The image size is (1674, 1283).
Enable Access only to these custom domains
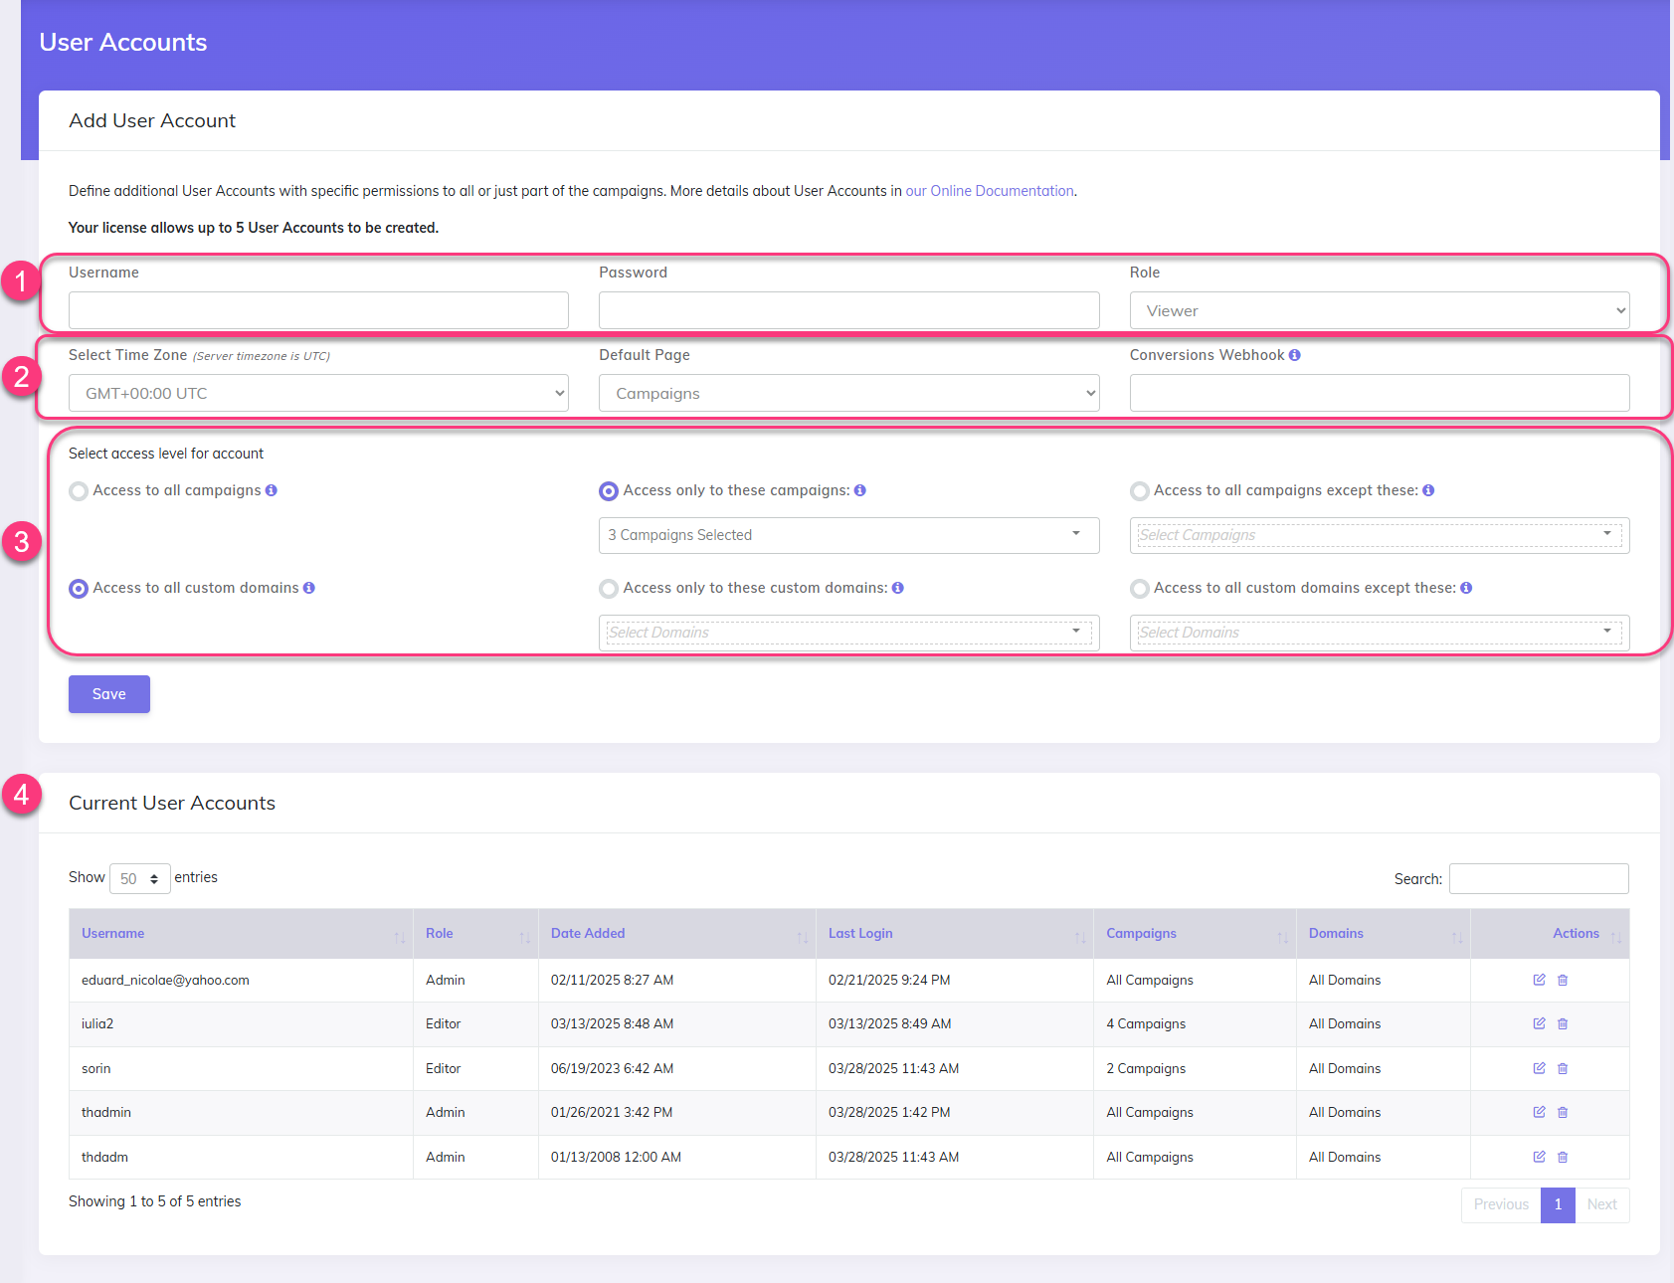pos(608,588)
